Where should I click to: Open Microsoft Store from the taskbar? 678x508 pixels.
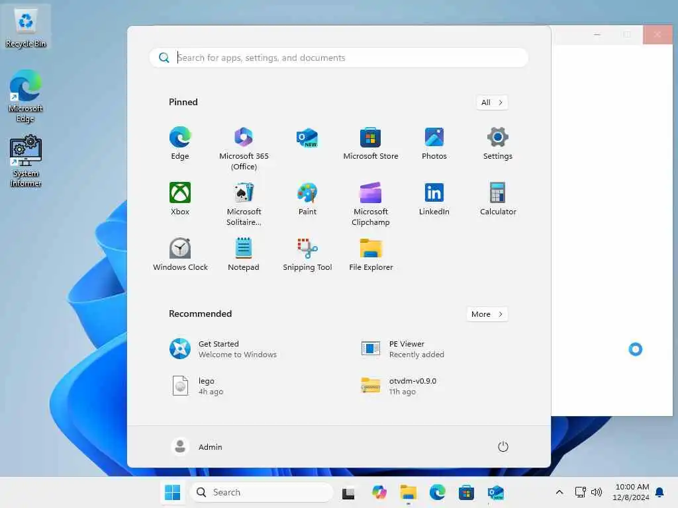(467, 492)
